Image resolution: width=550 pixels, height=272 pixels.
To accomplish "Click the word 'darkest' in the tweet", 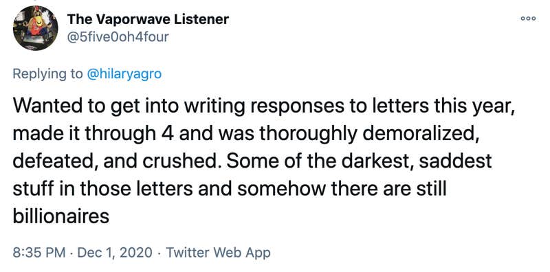I will [x=376, y=161].
